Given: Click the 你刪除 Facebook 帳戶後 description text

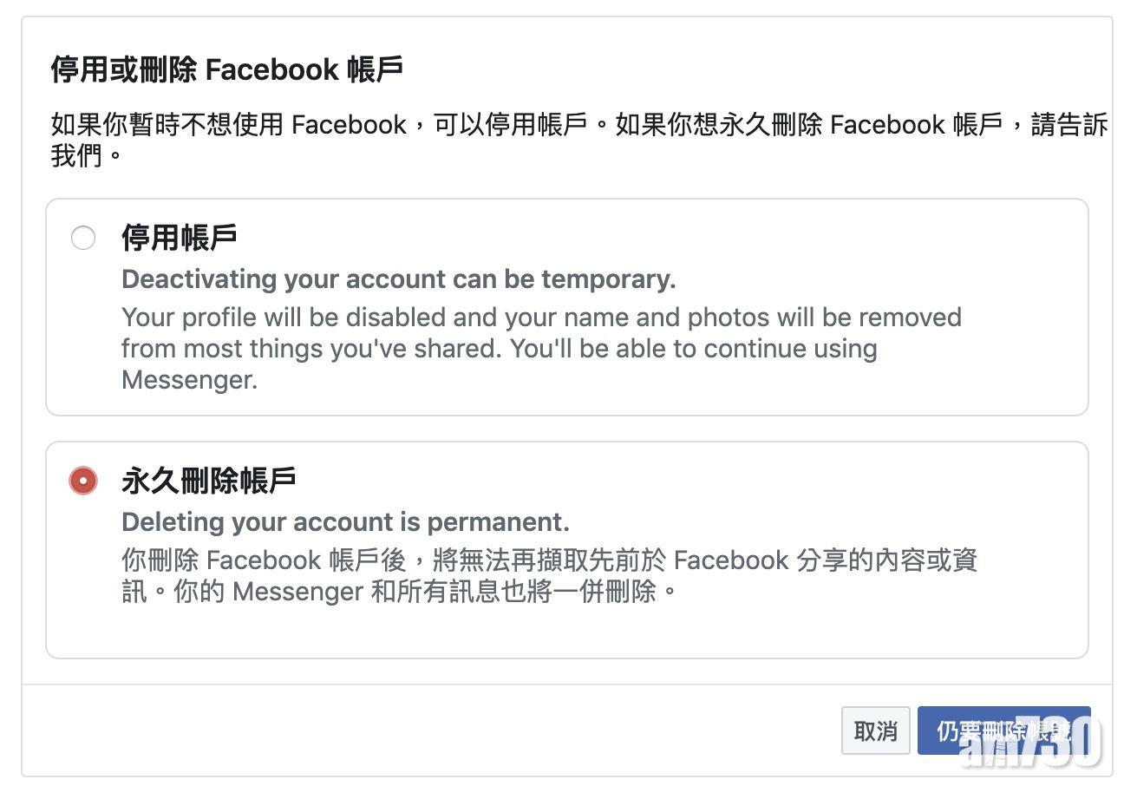Looking at the screenshot, I should click(x=549, y=560).
